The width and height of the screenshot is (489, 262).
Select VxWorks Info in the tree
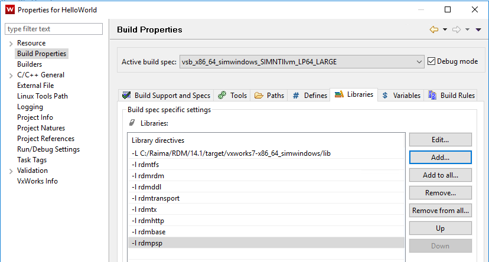pyautogui.click(x=37, y=181)
